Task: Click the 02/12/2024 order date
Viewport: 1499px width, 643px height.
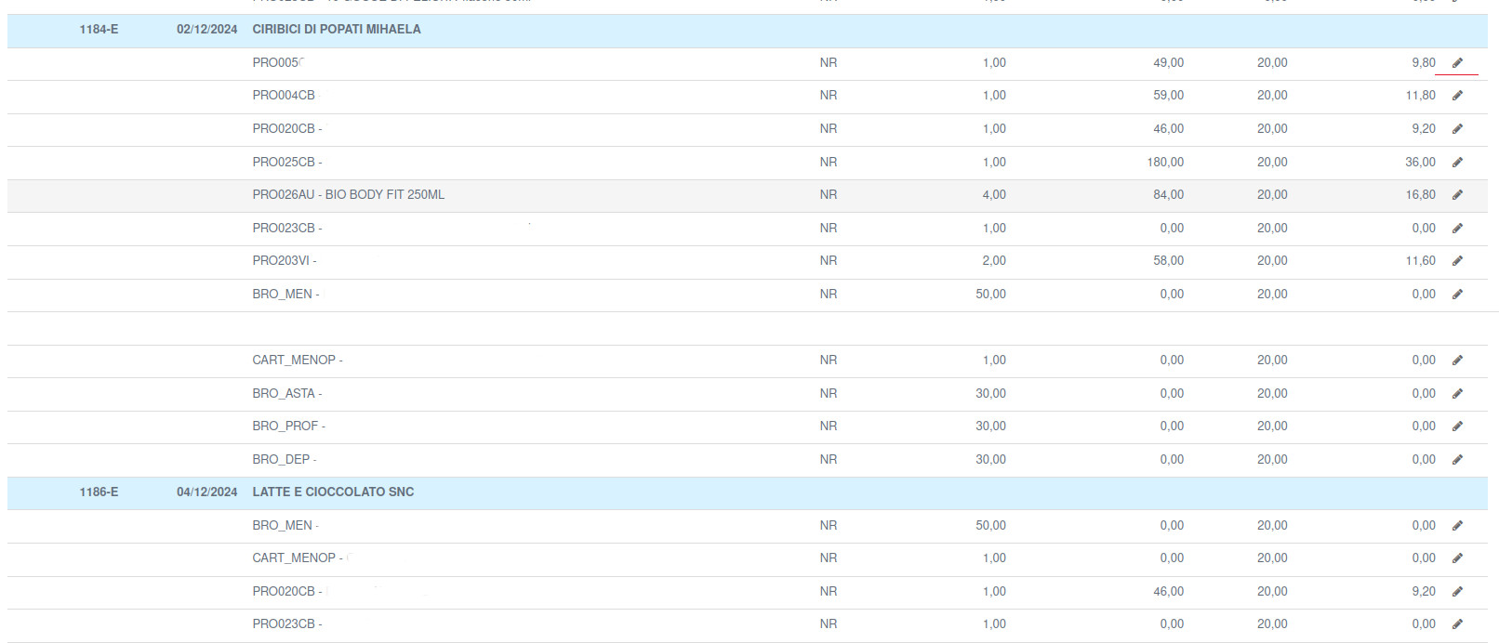Action: (206, 30)
